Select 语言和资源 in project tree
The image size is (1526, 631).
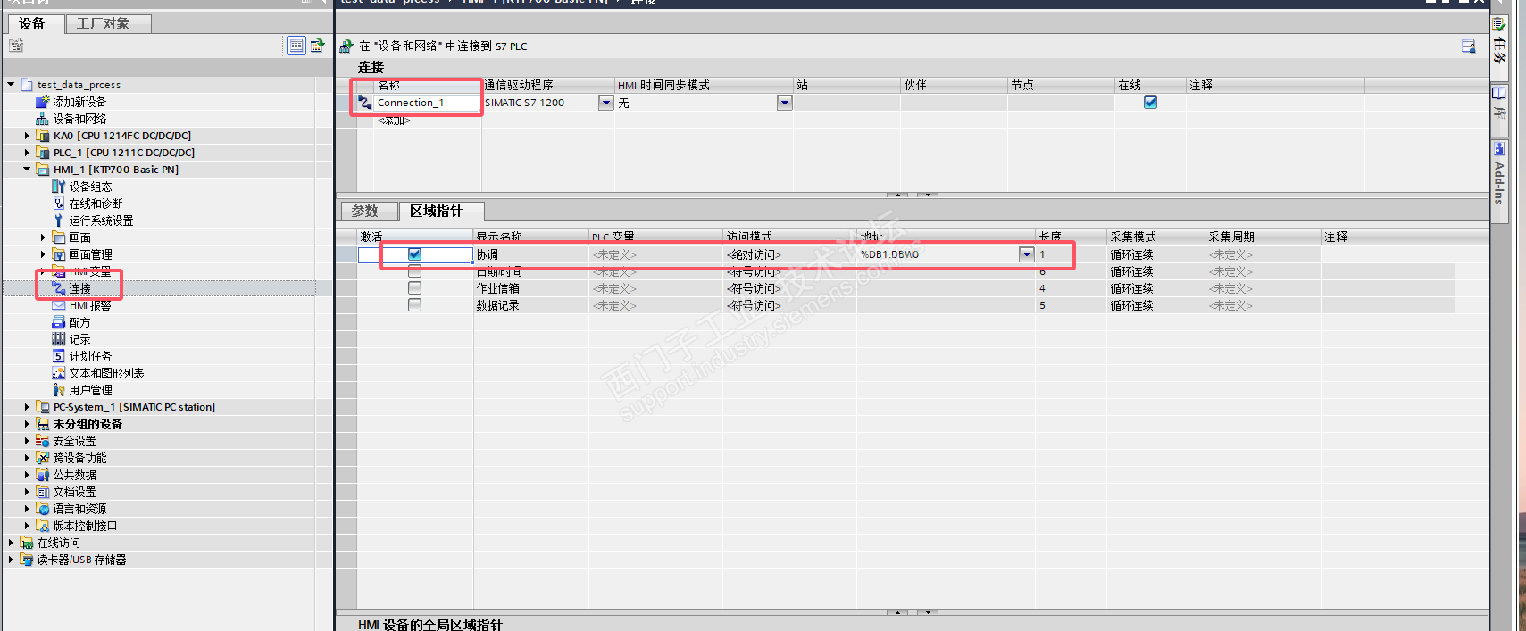(79, 509)
